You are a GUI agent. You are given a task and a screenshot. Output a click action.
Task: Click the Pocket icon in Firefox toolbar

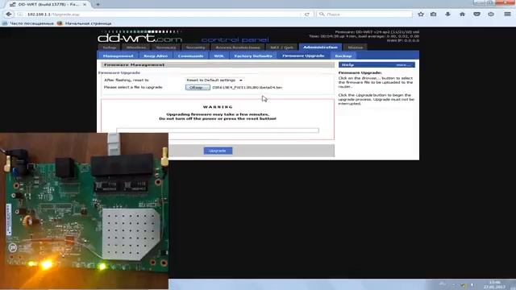coord(476,14)
